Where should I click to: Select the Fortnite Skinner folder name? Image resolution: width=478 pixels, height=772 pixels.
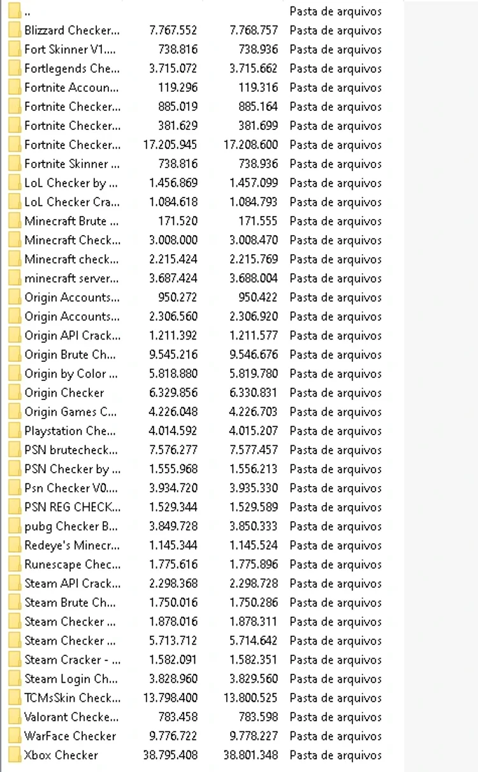(x=71, y=164)
